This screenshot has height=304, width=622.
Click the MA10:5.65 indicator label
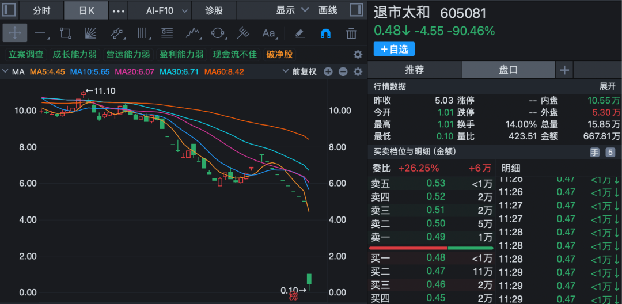90,72
